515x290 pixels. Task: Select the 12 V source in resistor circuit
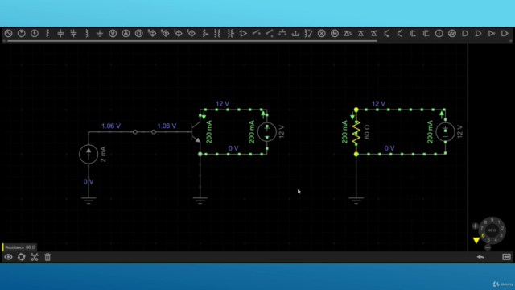coord(445,132)
